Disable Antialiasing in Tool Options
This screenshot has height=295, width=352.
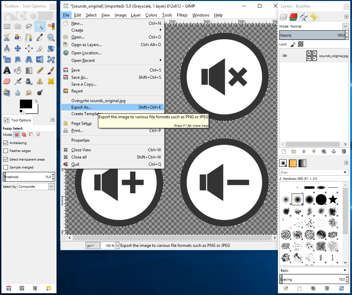(x=5, y=143)
